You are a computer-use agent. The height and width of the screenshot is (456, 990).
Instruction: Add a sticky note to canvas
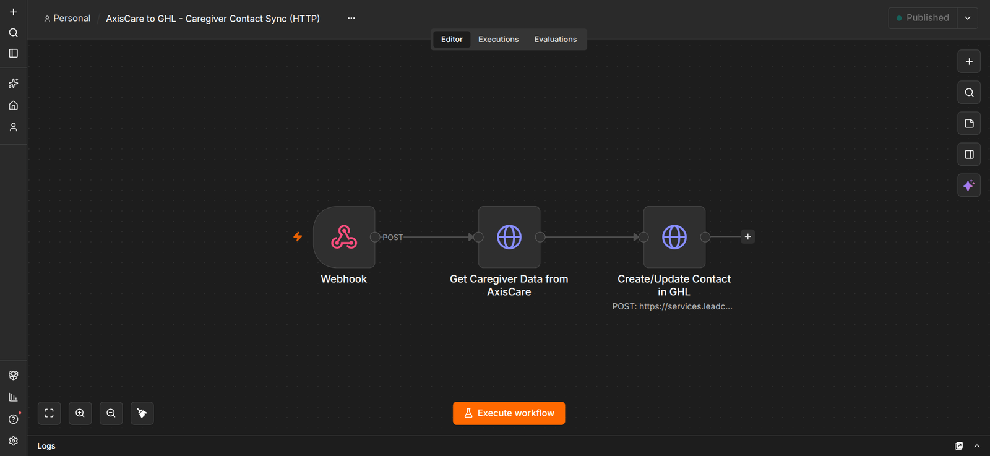[x=969, y=123]
